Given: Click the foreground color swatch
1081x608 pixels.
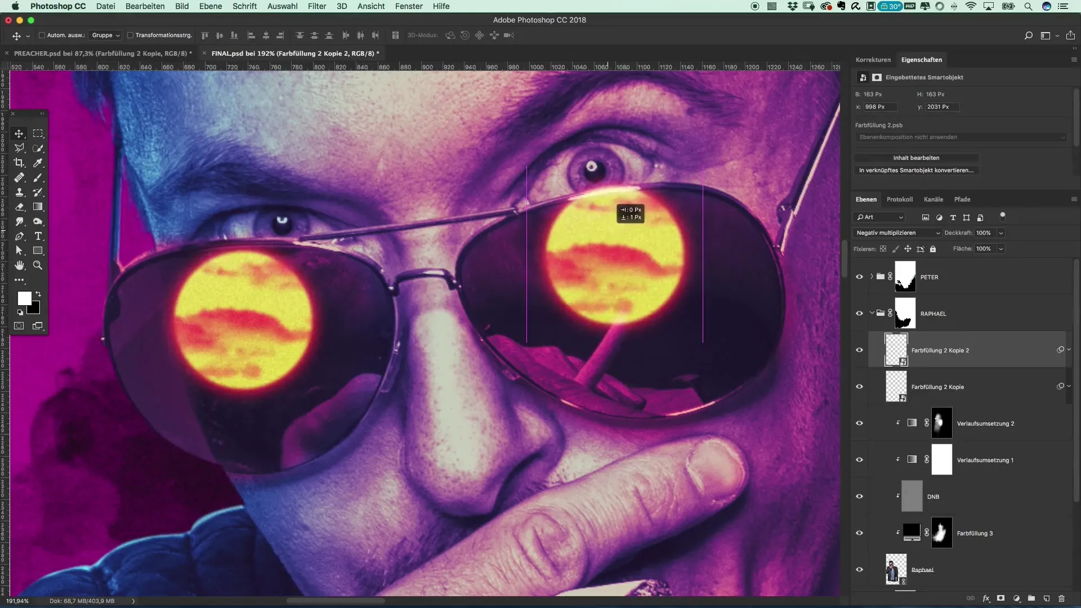Looking at the screenshot, I should tap(23, 297).
